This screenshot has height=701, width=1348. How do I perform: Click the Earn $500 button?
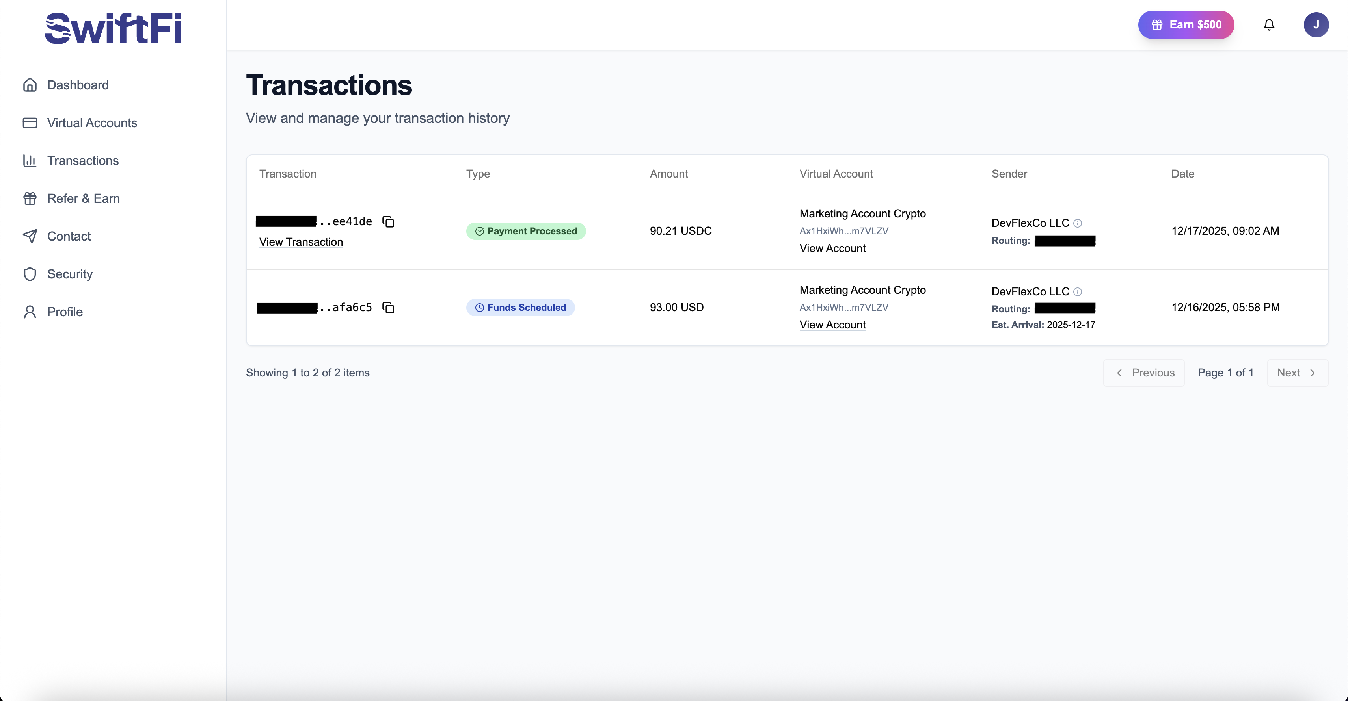1186,24
